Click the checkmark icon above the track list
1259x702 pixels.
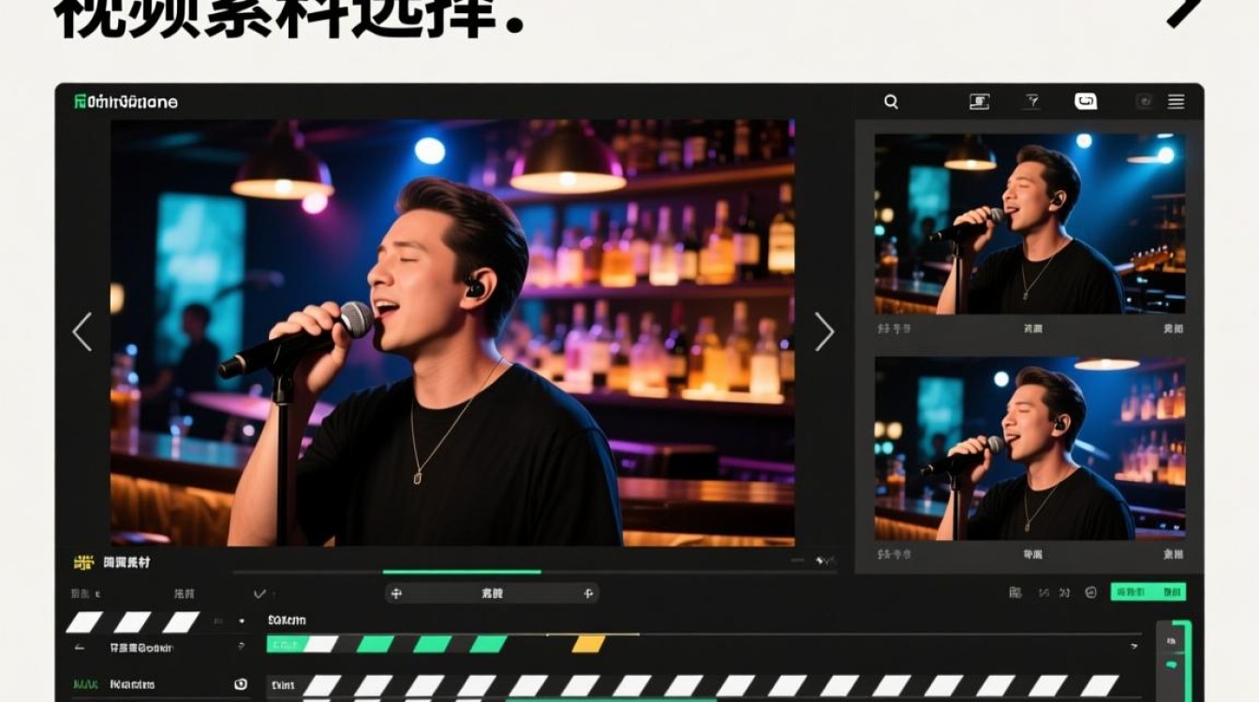(x=259, y=593)
